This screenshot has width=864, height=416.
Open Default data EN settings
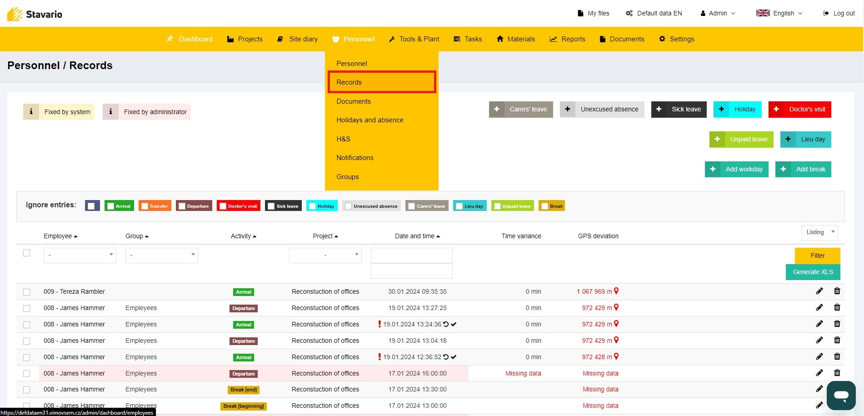(x=654, y=13)
